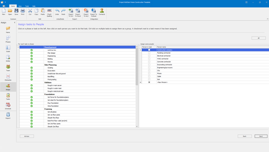Export the project to Act!
Screen dimensions: 269x152
pyautogui.click(x=86, y=13)
